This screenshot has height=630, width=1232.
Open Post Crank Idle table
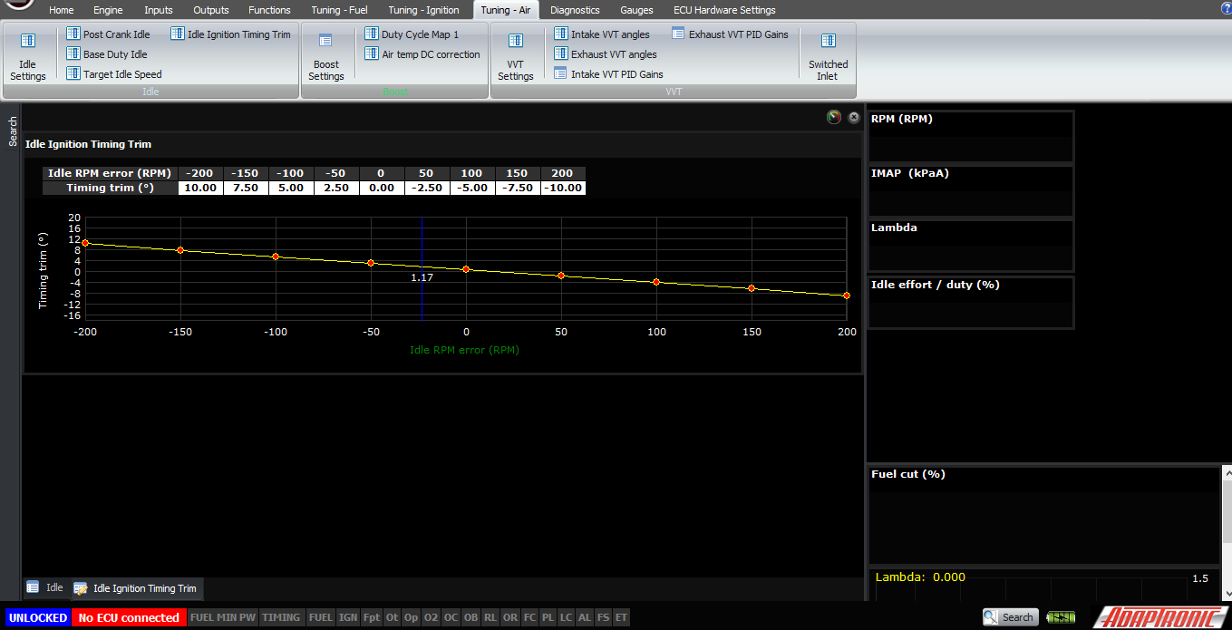108,34
